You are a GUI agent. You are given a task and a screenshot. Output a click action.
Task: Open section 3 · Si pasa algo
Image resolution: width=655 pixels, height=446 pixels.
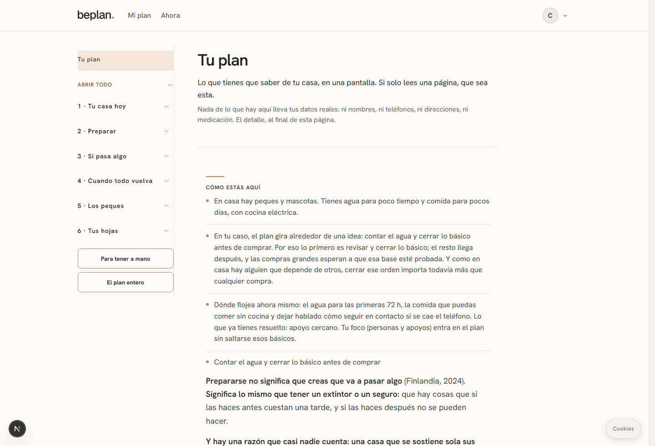102,156
